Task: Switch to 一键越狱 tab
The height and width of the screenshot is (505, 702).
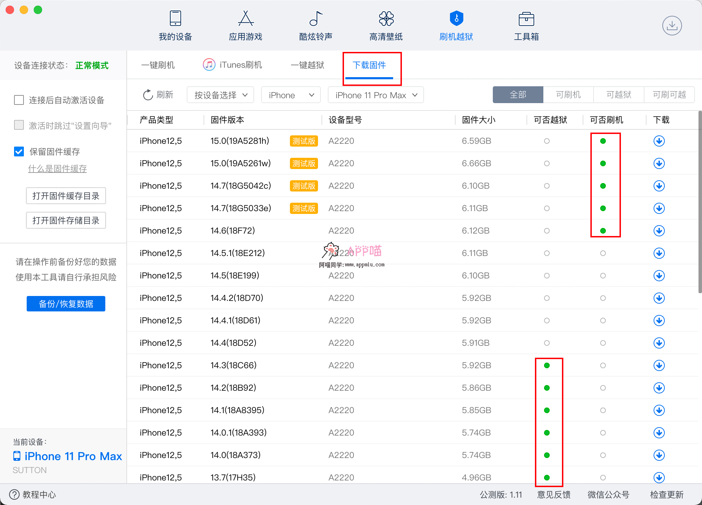Action: 307,65
